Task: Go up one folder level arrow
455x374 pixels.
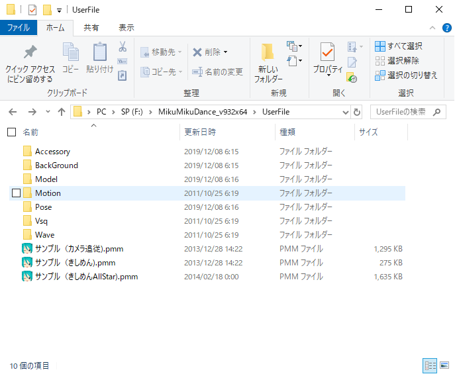Action: coord(62,112)
